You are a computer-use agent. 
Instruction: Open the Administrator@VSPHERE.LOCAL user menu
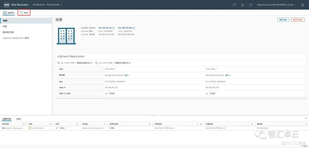click(277, 5)
